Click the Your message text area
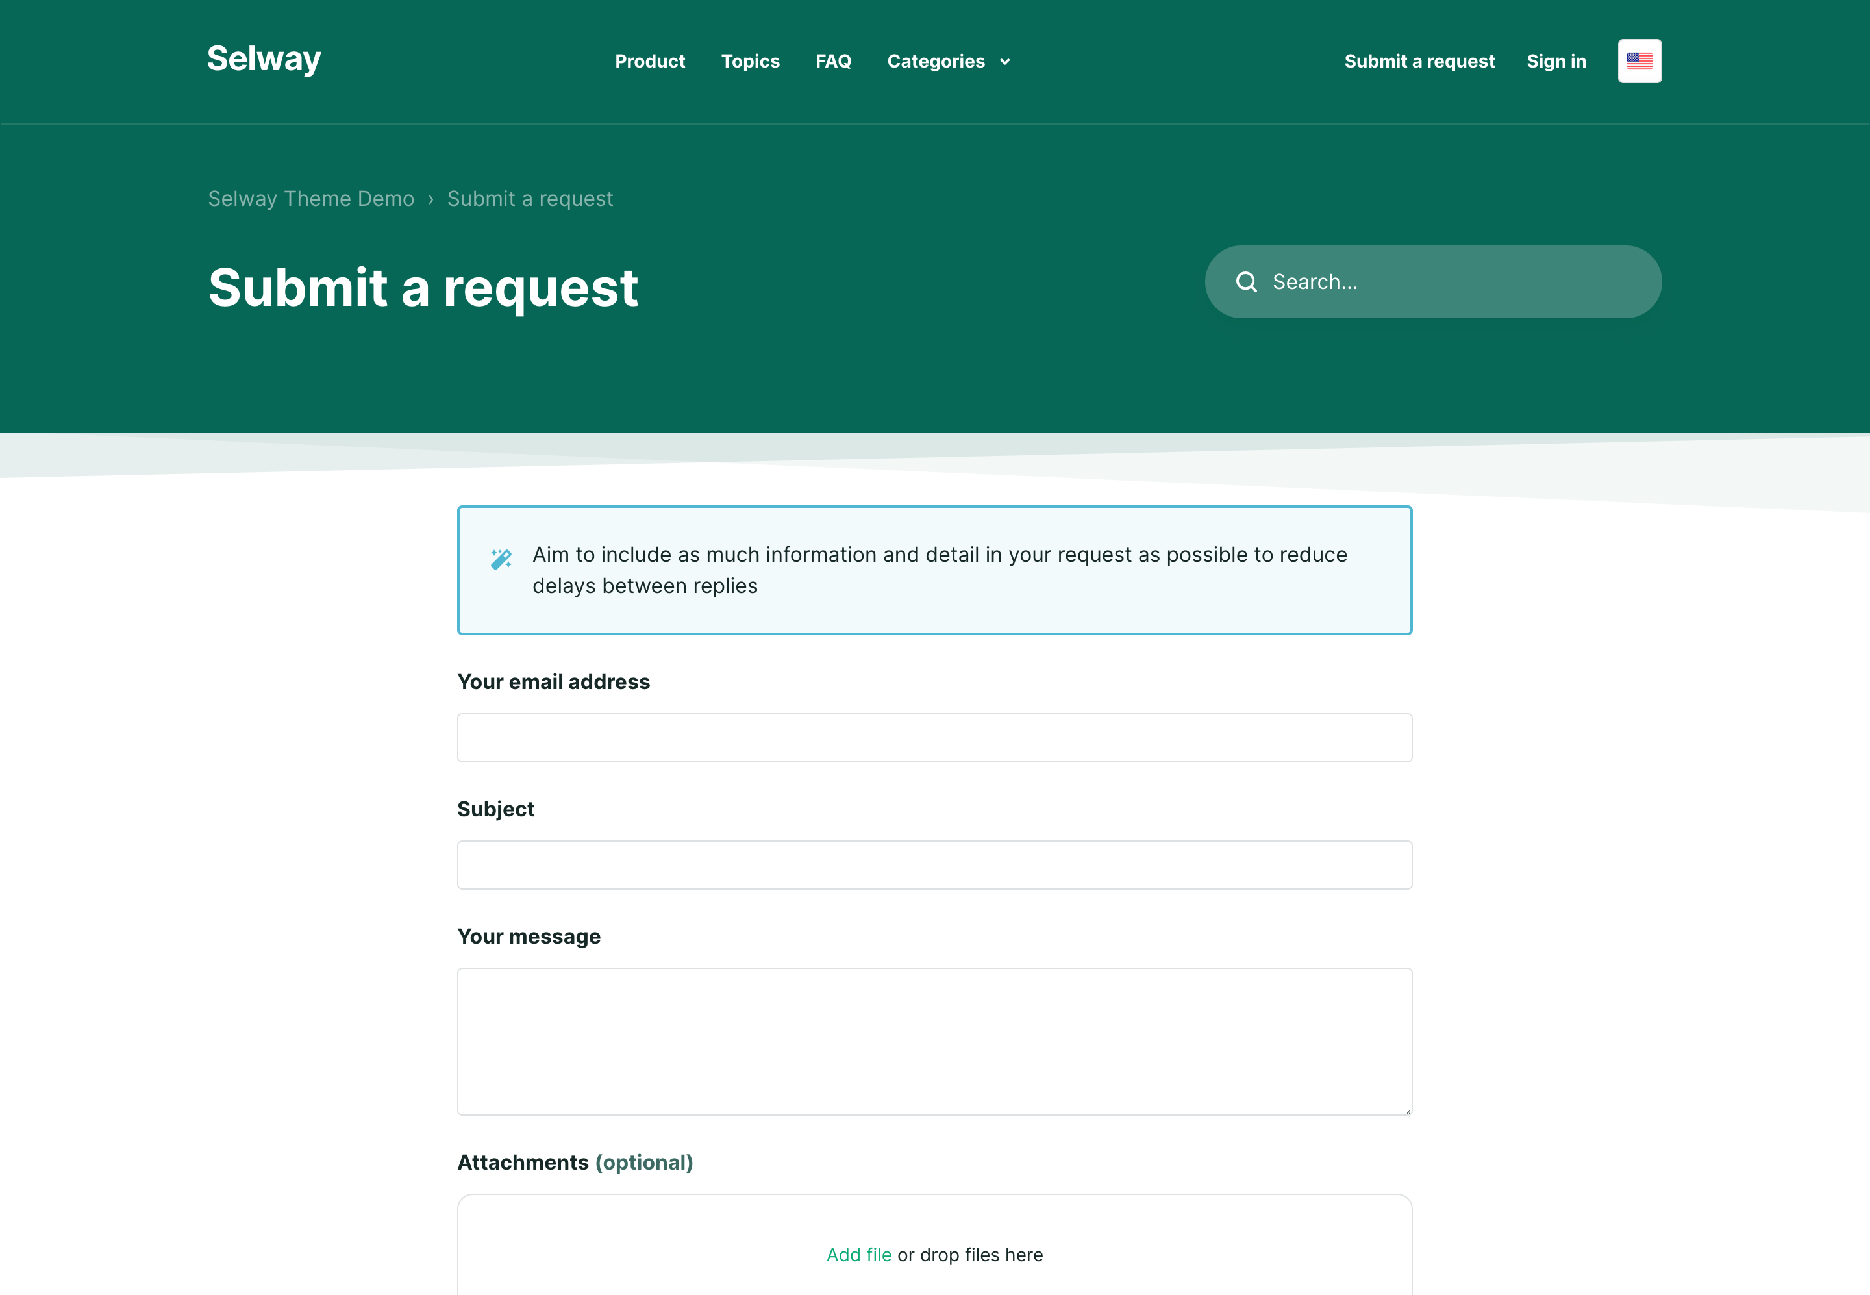Screen dimensions: 1870x1295 [x=934, y=1041]
